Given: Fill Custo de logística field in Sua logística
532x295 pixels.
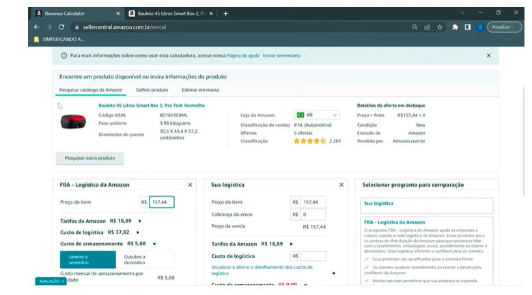Looking at the screenshot, I should point(313,256).
